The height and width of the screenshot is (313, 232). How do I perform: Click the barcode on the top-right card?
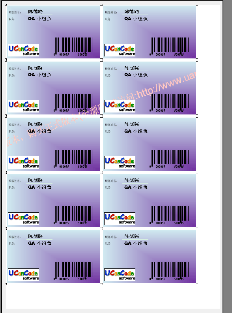(x=169, y=46)
